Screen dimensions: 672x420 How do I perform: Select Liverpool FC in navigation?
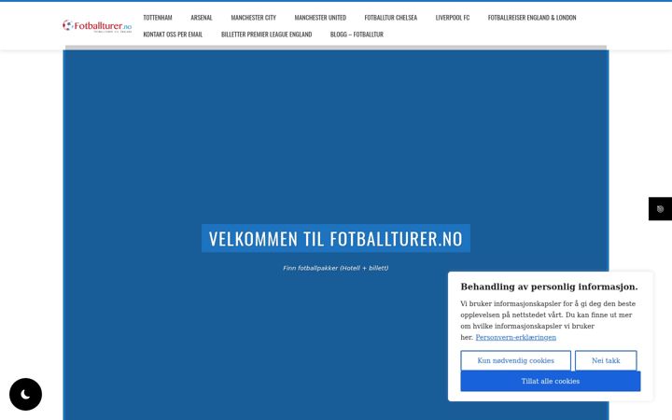pyautogui.click(x=453, y=18)
